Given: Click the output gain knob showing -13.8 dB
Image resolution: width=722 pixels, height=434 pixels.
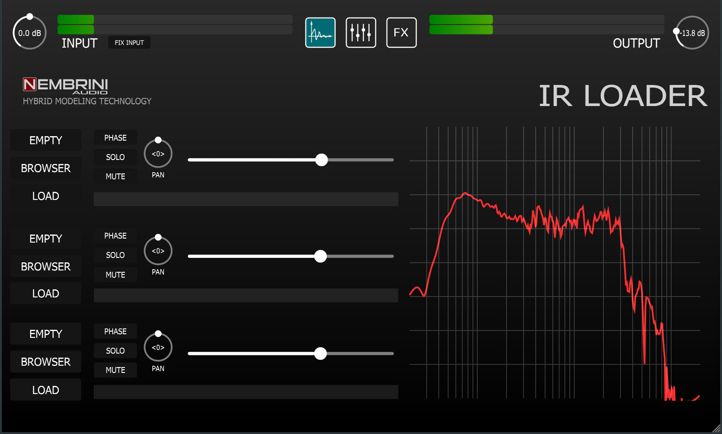Looking at the screenshot, I should coord(691,33).
